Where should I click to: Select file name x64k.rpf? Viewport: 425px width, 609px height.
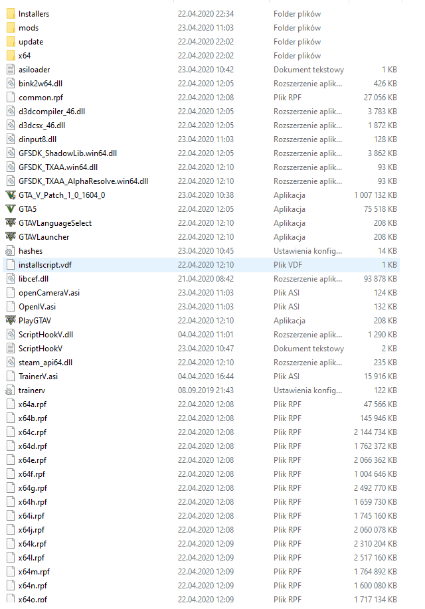(33, 544)
